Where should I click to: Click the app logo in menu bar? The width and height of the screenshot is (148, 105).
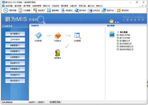pyautogui.click(x=3, y=6)
